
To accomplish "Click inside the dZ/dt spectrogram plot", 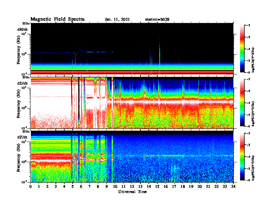I will pos(132,157).
